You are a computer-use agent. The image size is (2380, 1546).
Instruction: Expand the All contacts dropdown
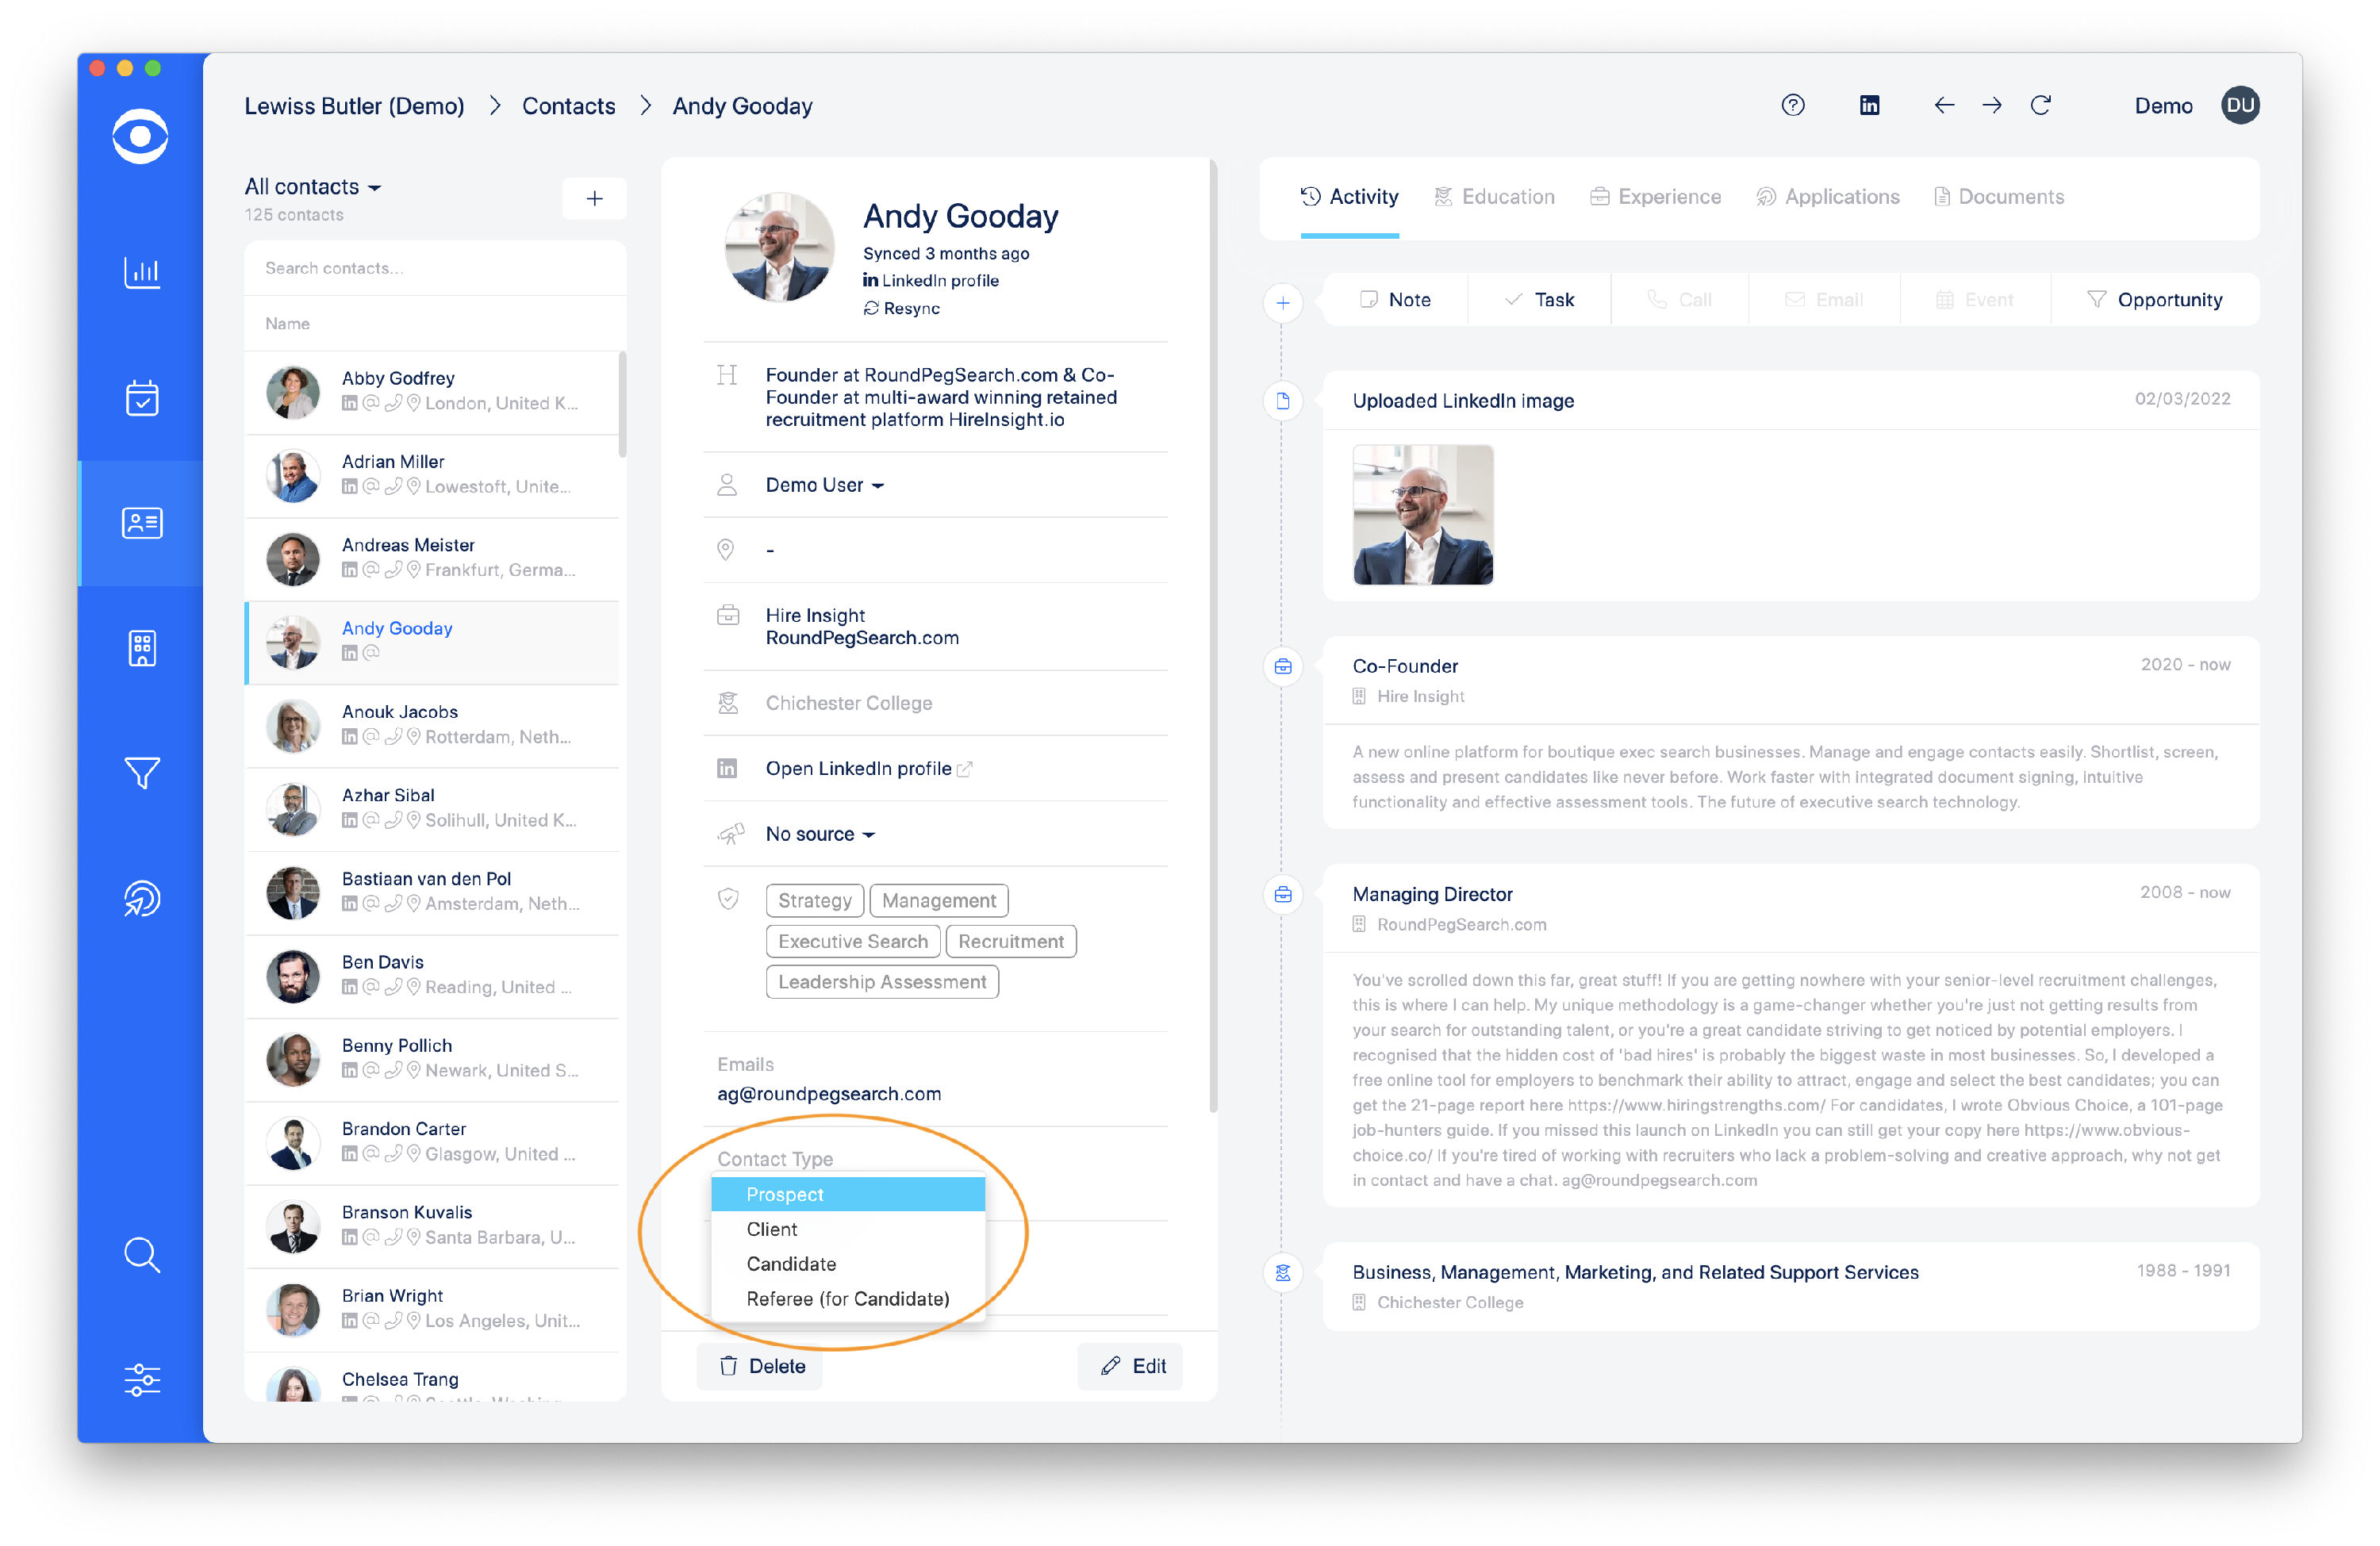pos(313,187)
